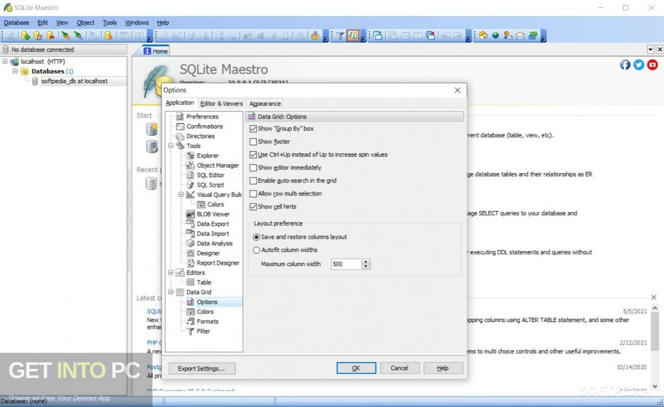Enable auto-search in the grid checkbox
The image size is (664, 407).
[x=253, y=181]
